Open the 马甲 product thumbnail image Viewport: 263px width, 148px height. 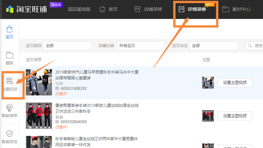tap(34, 82)
